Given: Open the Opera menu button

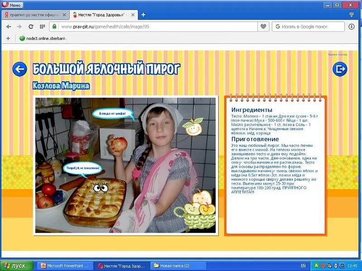Looking at the screenshot, I should click(11, 5).
